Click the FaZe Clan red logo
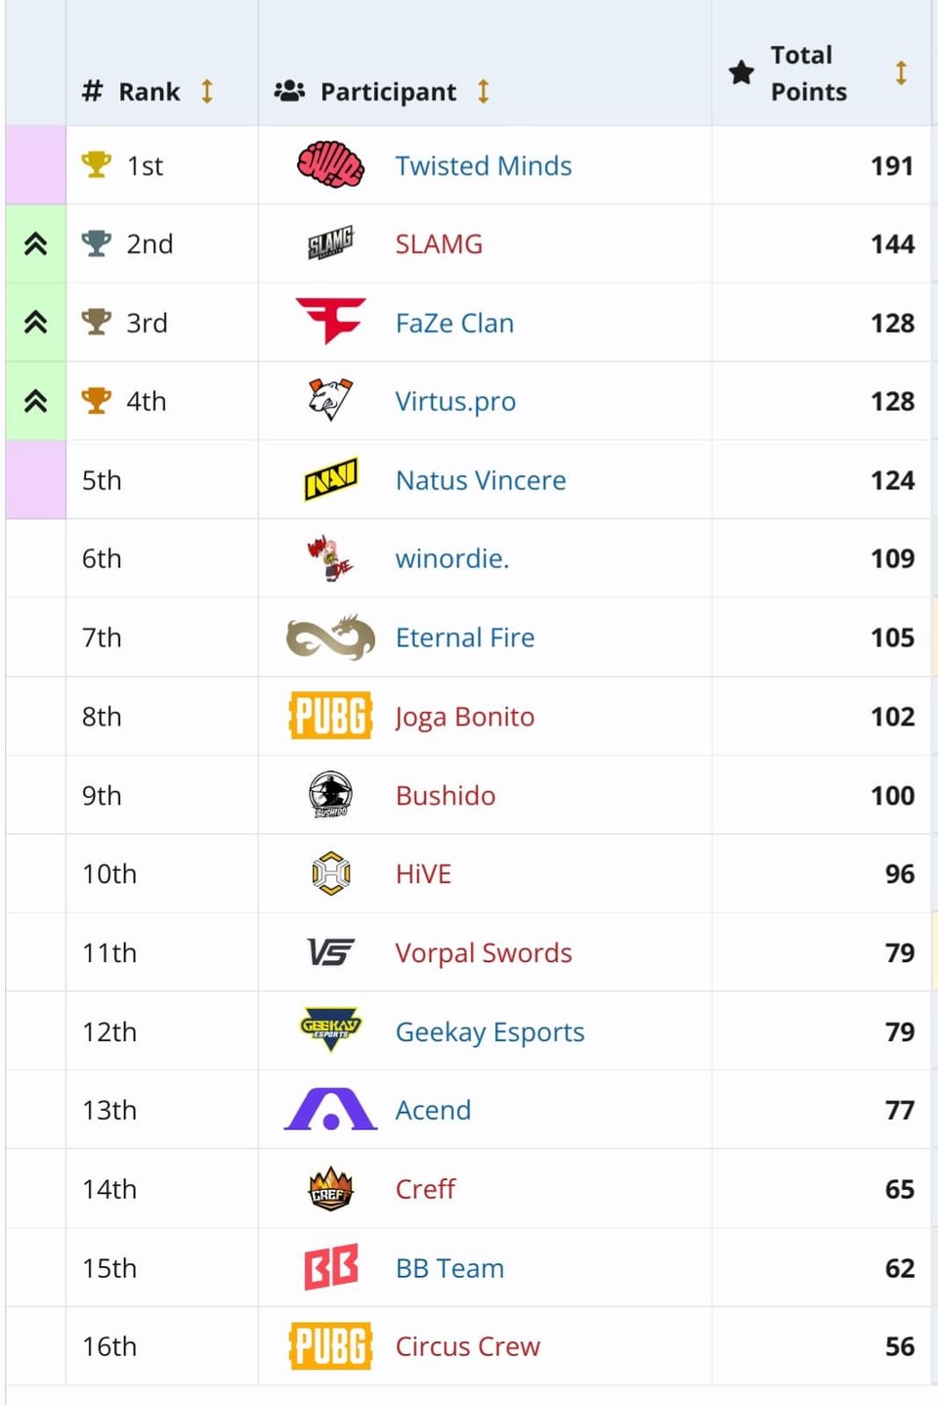 coord(330,322)
